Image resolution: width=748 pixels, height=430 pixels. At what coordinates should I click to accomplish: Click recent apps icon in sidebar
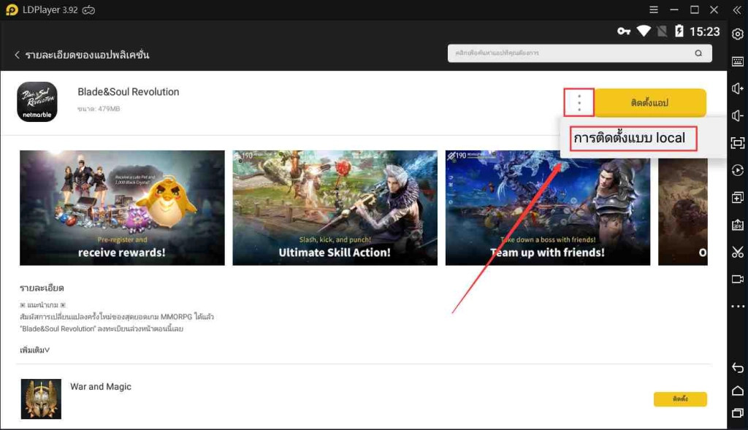tap(738, 412)
